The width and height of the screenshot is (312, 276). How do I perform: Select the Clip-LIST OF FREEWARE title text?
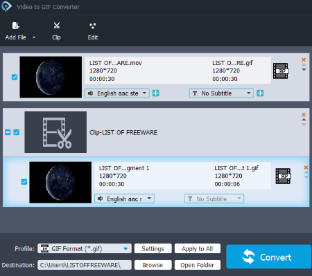123,132
